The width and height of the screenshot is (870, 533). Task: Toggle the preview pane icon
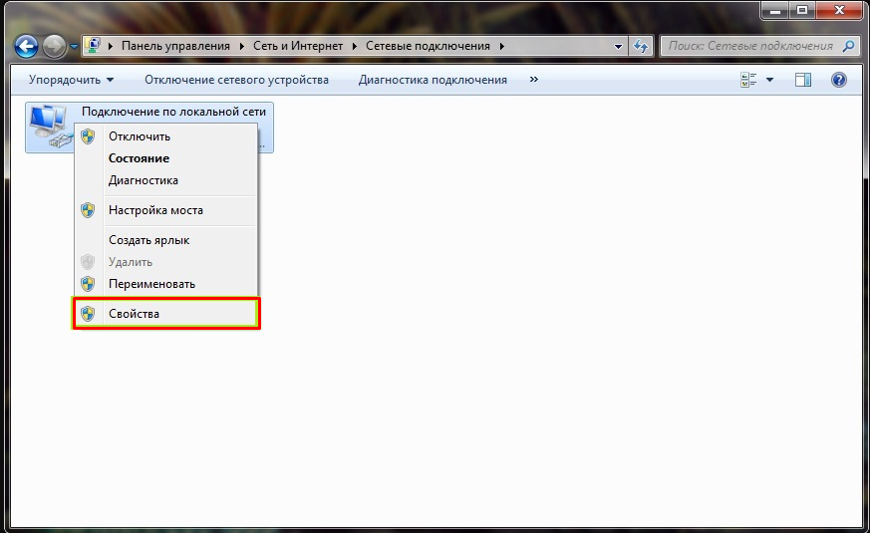pos(803,80)
